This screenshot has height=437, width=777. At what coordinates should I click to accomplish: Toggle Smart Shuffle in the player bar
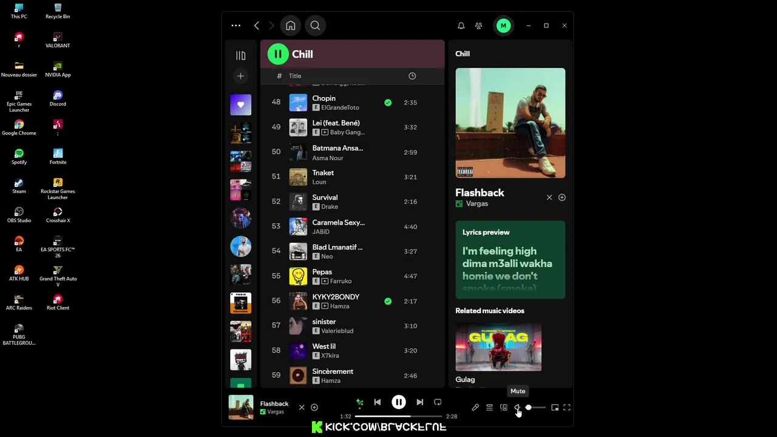click(x=360, y=402)
